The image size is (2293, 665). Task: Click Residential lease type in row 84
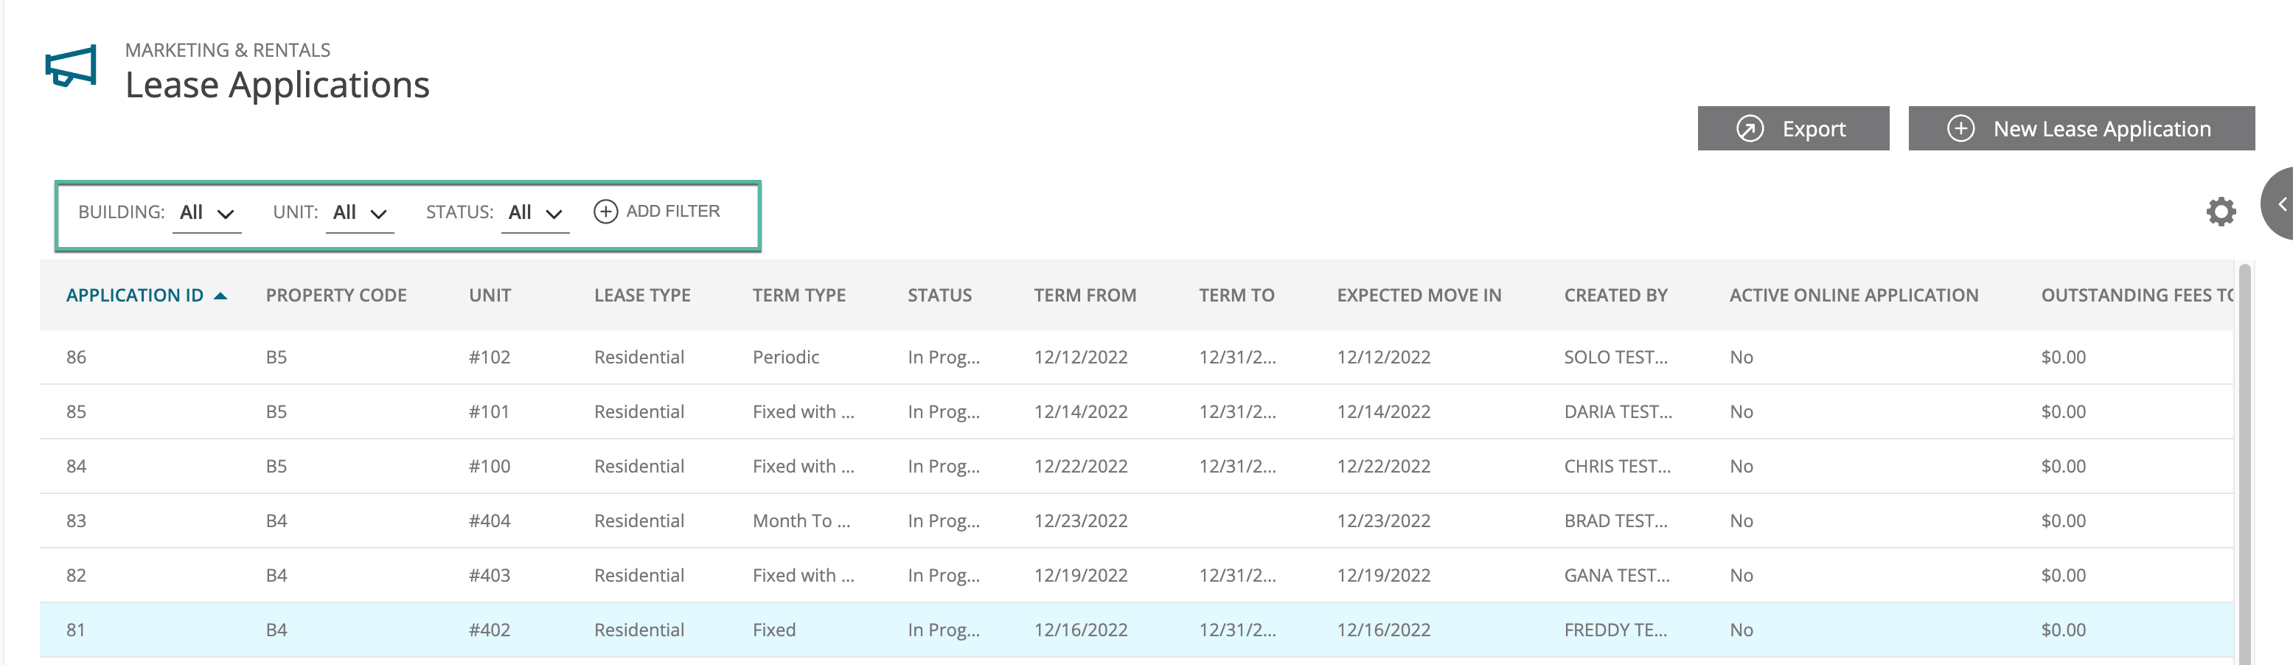click(639, 467)
